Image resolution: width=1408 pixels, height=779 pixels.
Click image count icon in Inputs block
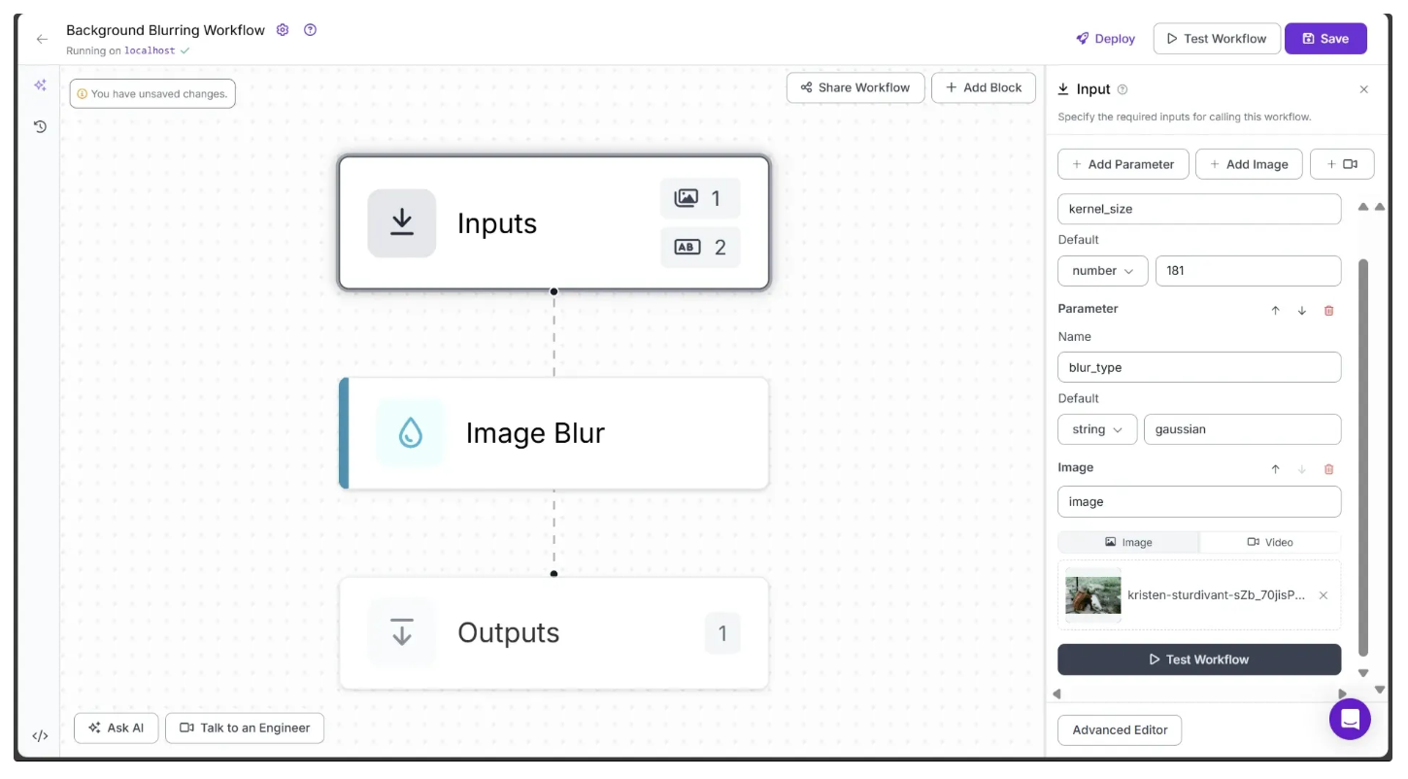point(687,198)
